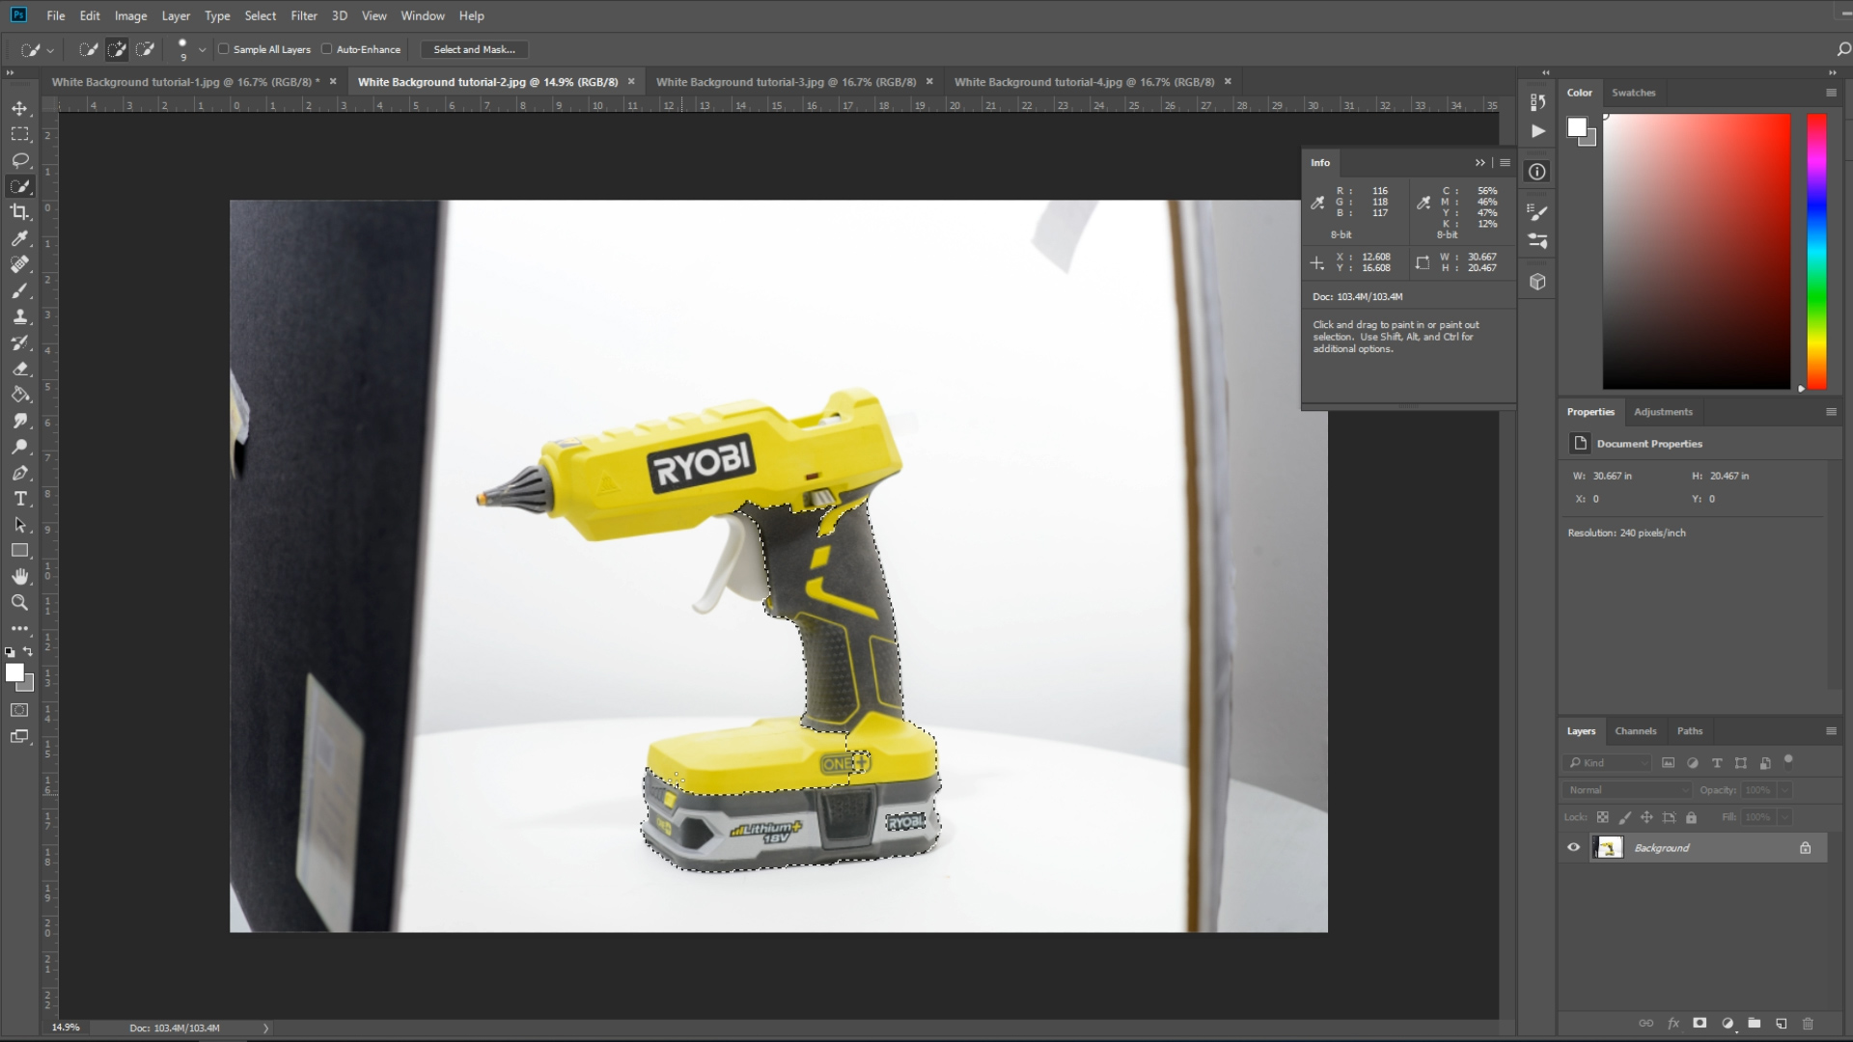Open the Normal blend mode dropdown
This screenshot has height=1042, width=1853.
click(x=1628, y=790)
